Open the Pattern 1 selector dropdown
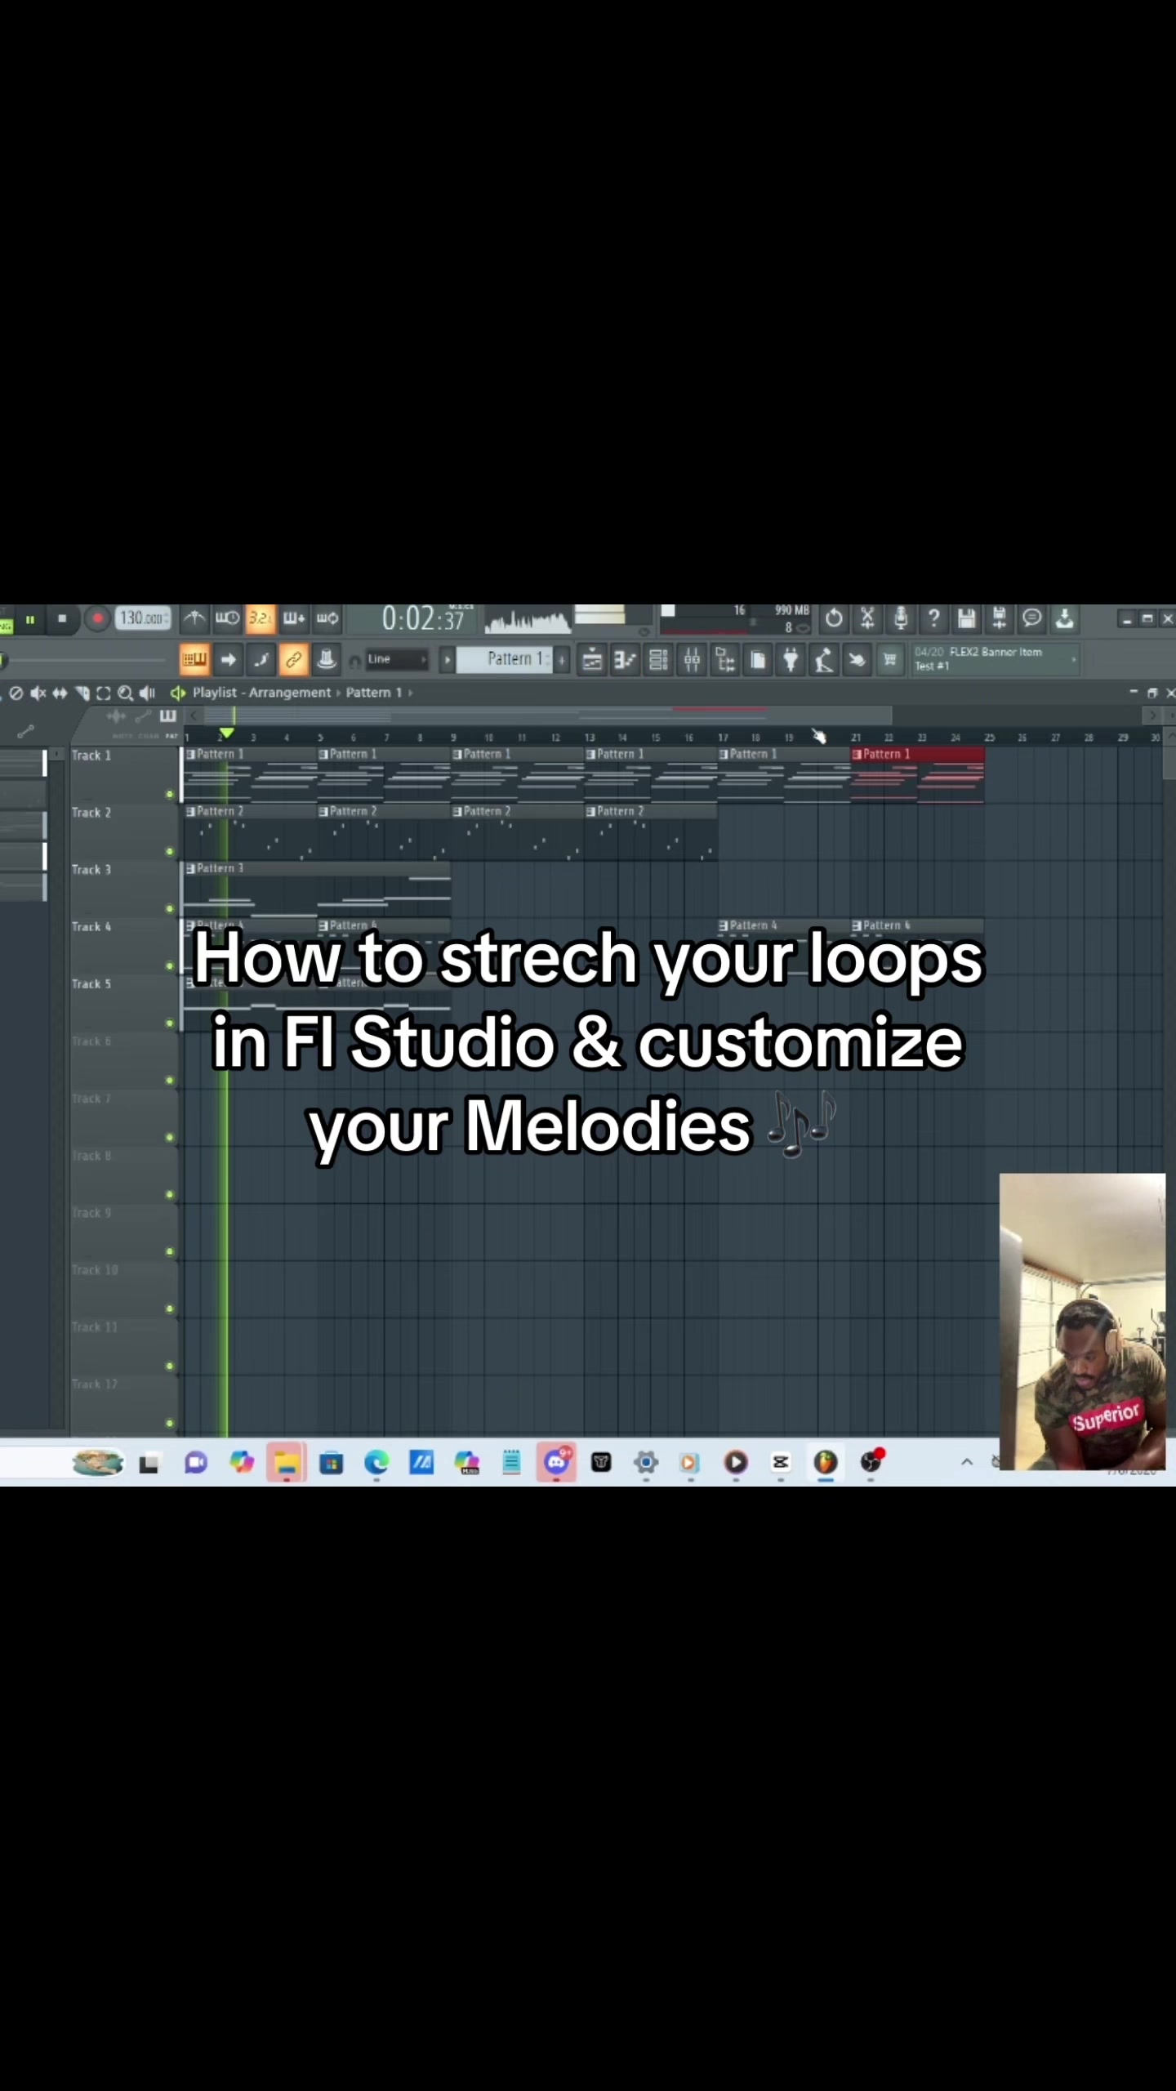Image resolution: width=1176 pixels, height=2091 pixels. coord(505,659)
